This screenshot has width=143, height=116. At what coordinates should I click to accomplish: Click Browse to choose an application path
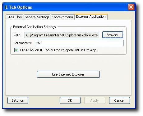pos(113,35)
